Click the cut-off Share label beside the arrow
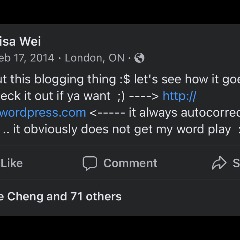This screenshot has width=240, height=240. click(236, 163)
